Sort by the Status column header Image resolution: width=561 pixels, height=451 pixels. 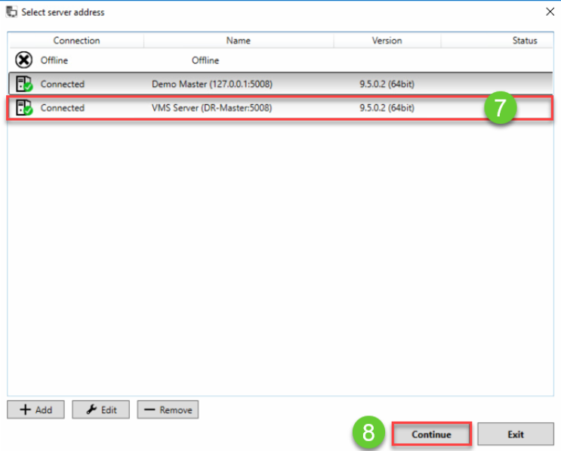point(524,41)
